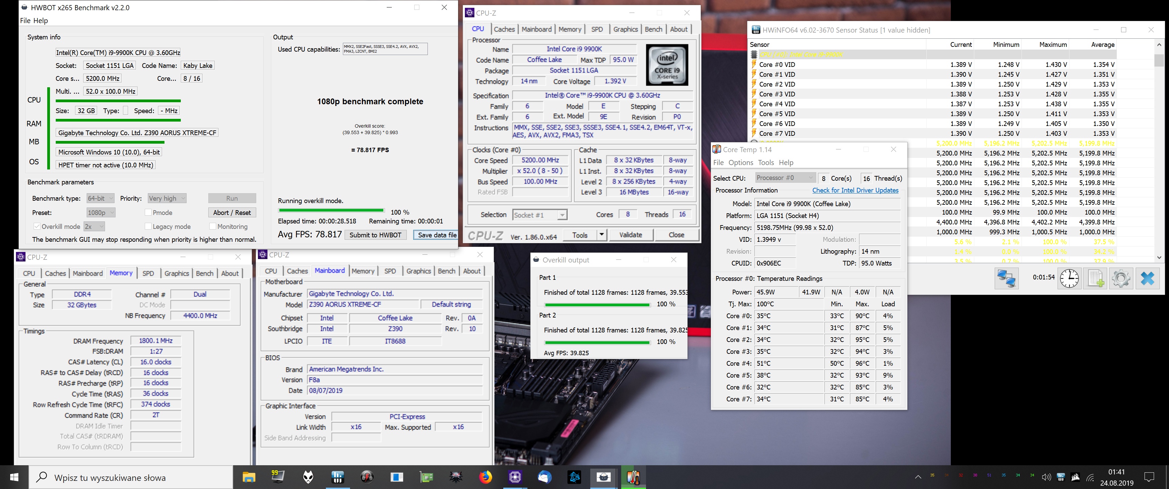Switch to Bench tab in top CPU-Z window
The width and height of the screenshot is (1169, 489).
click(x=653, y=29)
